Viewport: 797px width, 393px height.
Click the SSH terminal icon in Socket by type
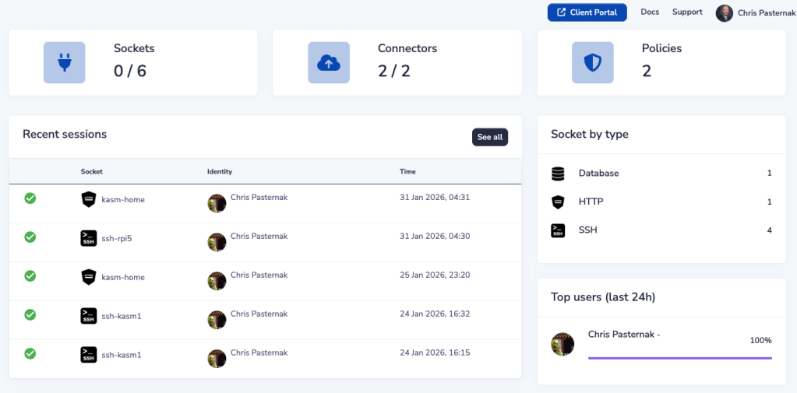pyautogui.click(x=558, y=230)
